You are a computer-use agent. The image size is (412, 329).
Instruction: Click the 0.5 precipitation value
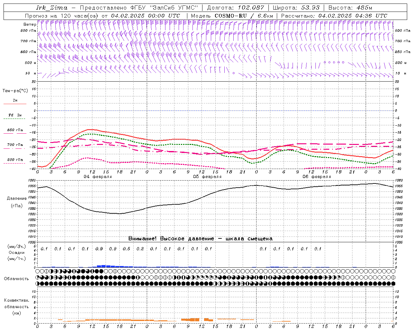(126, 249)
